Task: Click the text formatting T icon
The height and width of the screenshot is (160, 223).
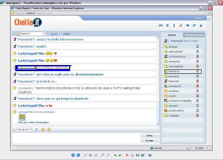Action: (x=37, y=130)
